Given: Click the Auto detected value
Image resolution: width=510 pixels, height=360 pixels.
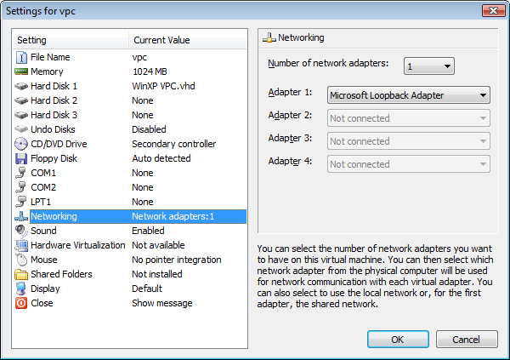Looking at the screenshot, I should coord(161,158).
